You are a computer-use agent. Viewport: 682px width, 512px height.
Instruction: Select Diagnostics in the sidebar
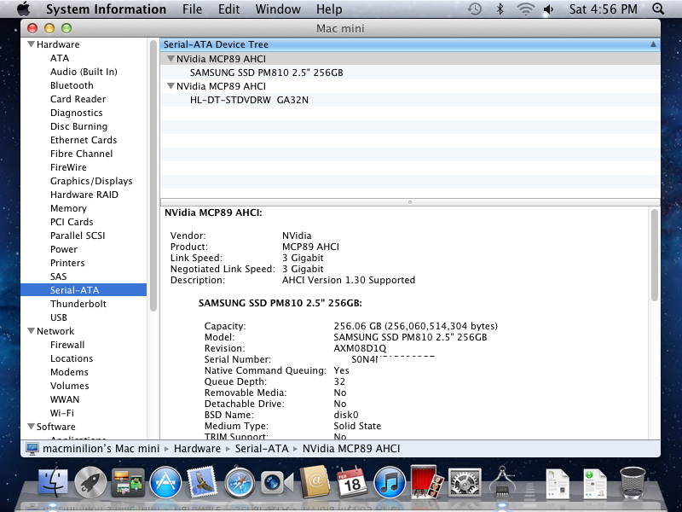[x=77, y=113]
